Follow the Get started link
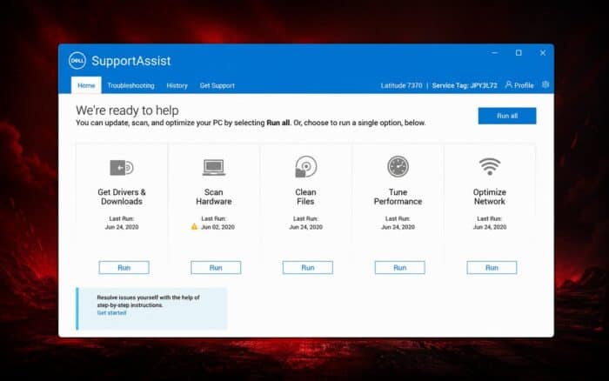This screenshot has height=381, width=609. pos(111,312)
